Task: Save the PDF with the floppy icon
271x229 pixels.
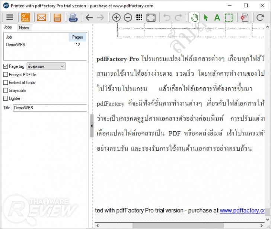Action: [57, 18]
